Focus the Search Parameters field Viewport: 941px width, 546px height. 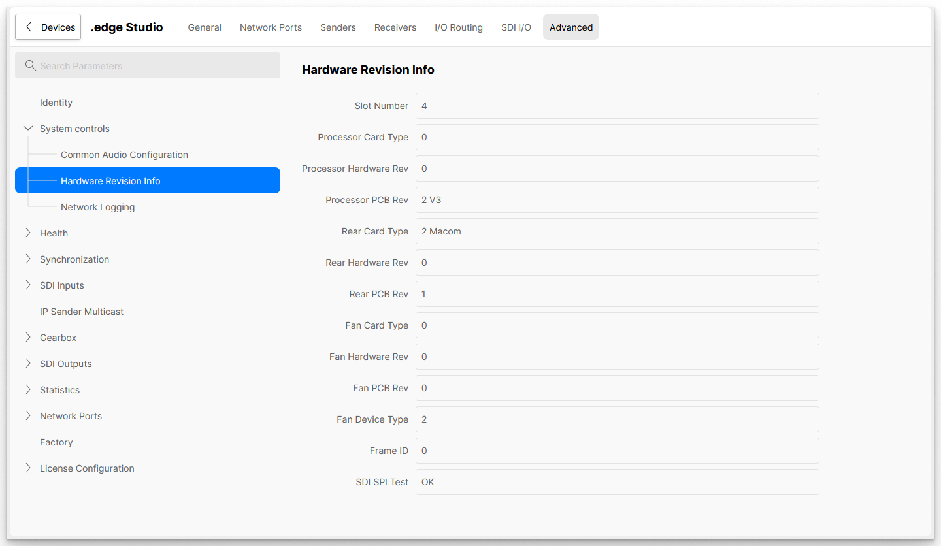[x=157, y=66]
